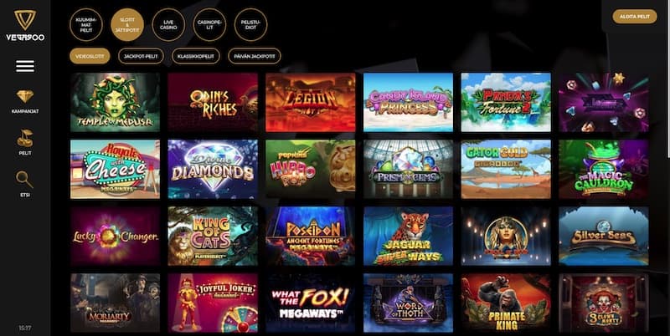The image size is (670, 336).
Task: Launch the Odin's Riches game tile
Action: 213,102
